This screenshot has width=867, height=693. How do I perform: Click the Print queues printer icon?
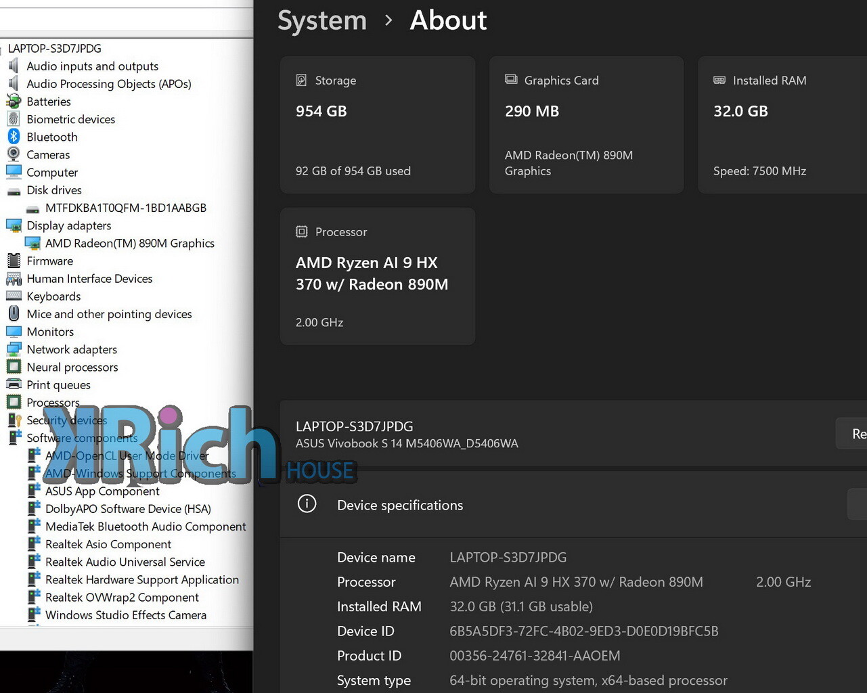click(x=14, y=384)
